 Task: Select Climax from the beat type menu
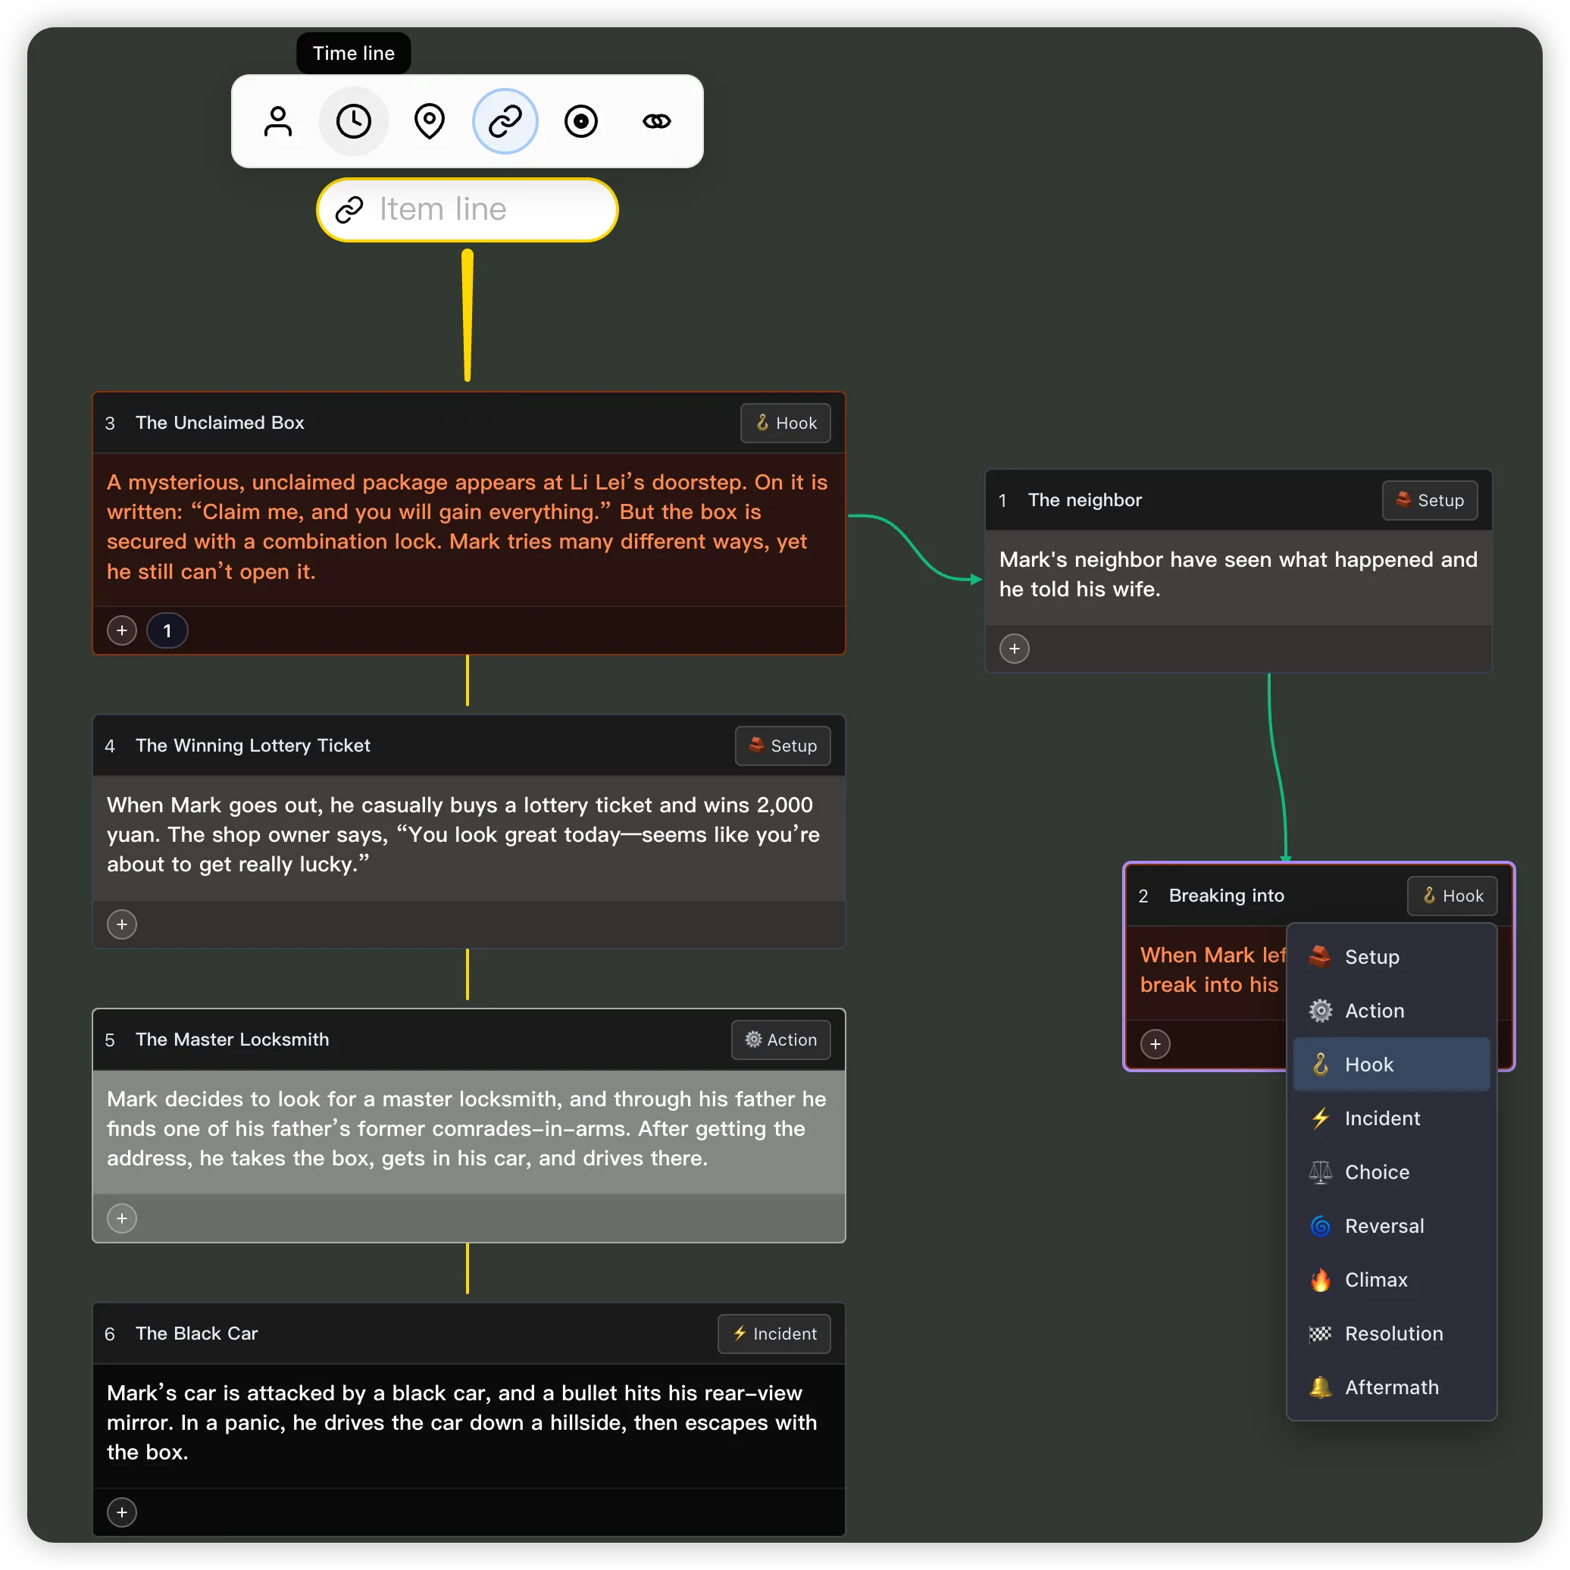(1377, 1279)
